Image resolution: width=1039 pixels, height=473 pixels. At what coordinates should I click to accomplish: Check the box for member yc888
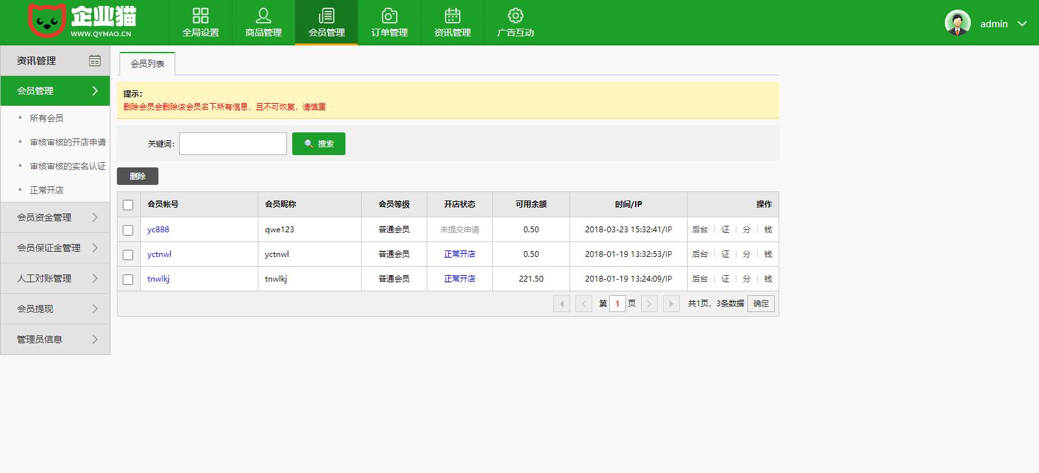(x=128, y=230)
